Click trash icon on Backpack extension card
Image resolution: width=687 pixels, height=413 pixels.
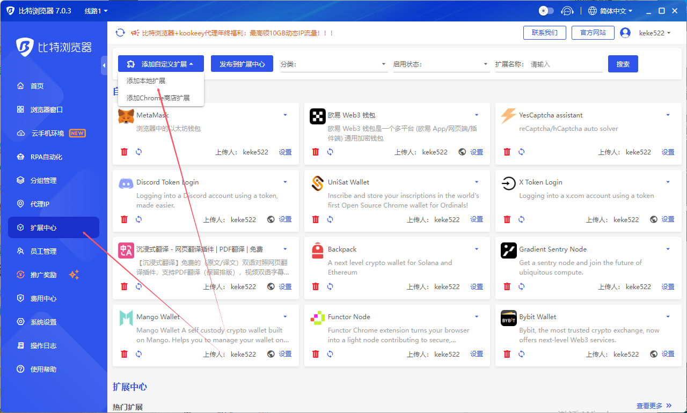pyautogui.click(x=316, y=286)
